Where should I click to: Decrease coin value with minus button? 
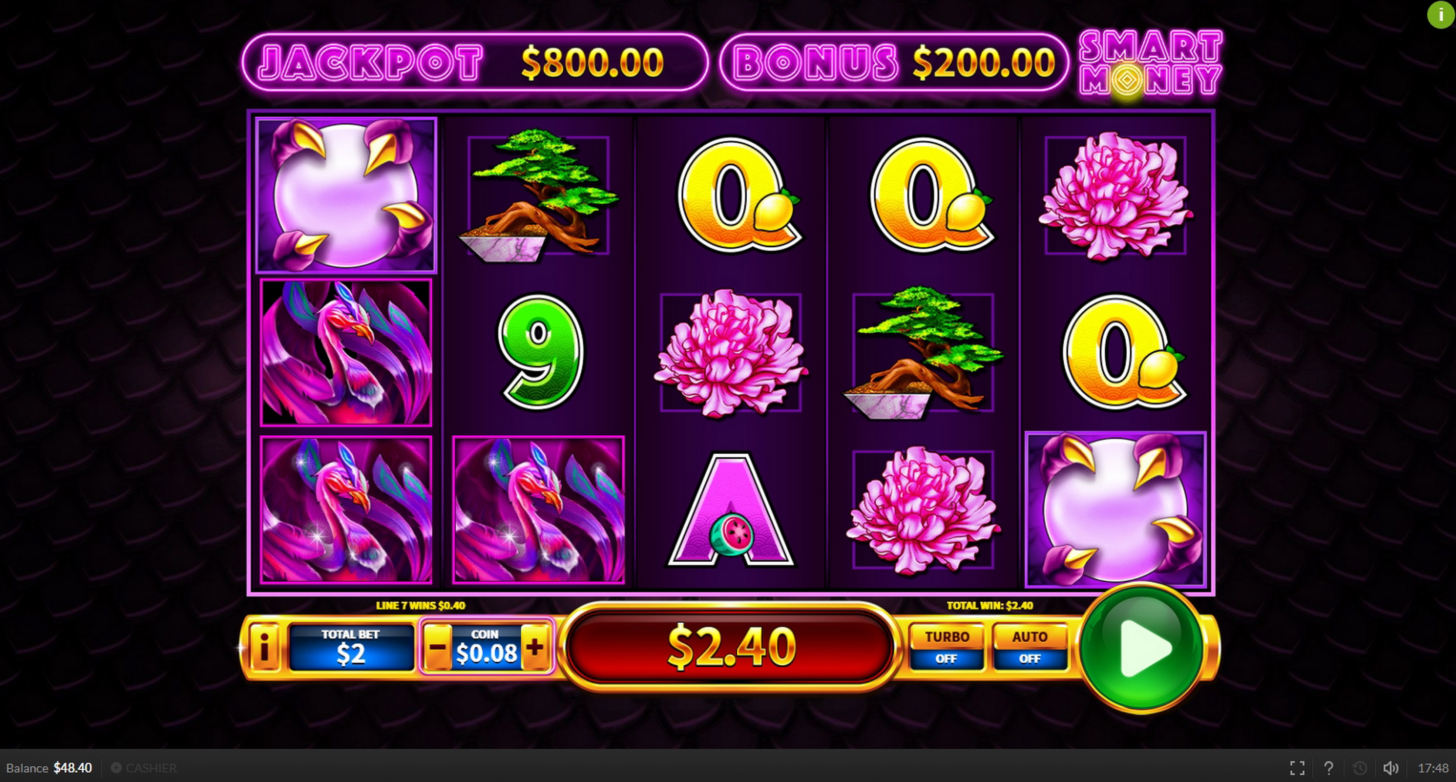(438, 647)
